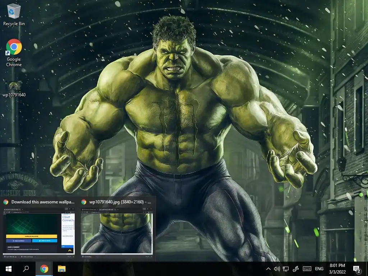Open the clock showing 8:01 PM
This screenshot has height=276, width=368.
[337, 269]
